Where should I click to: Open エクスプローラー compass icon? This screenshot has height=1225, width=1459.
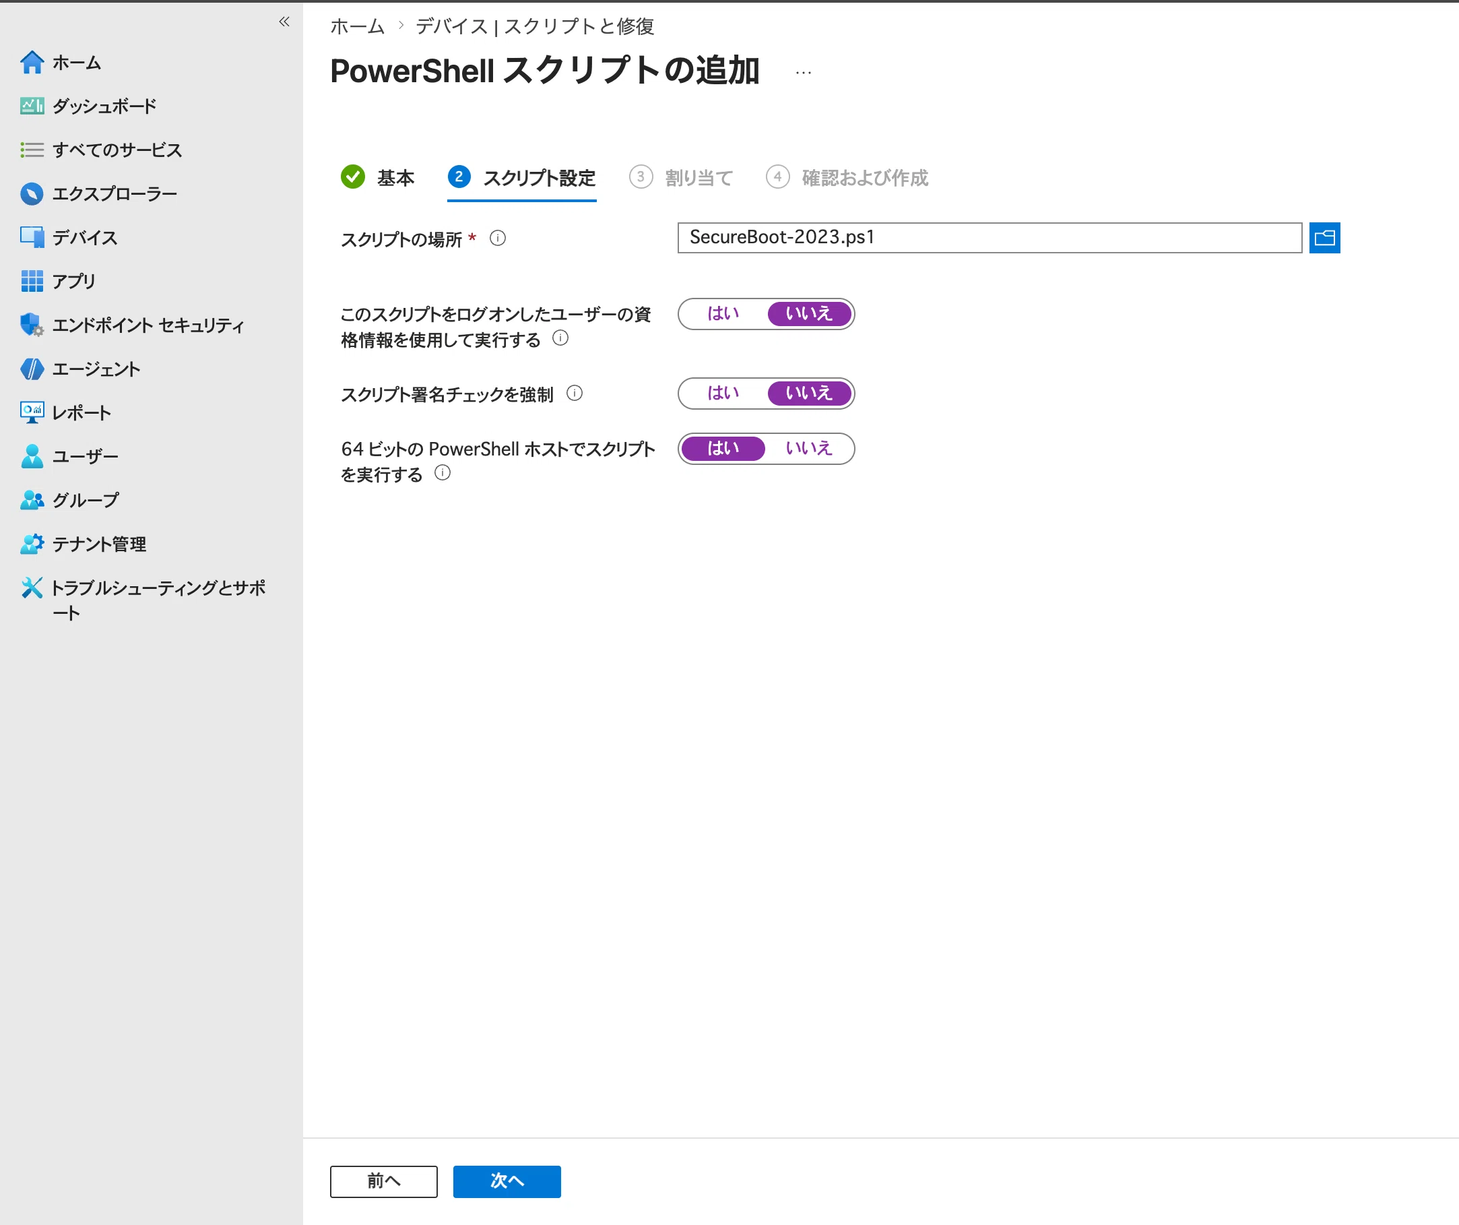[x=32, y=194]
